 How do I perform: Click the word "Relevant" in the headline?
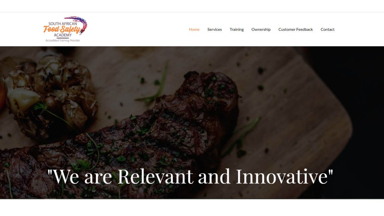155,176
